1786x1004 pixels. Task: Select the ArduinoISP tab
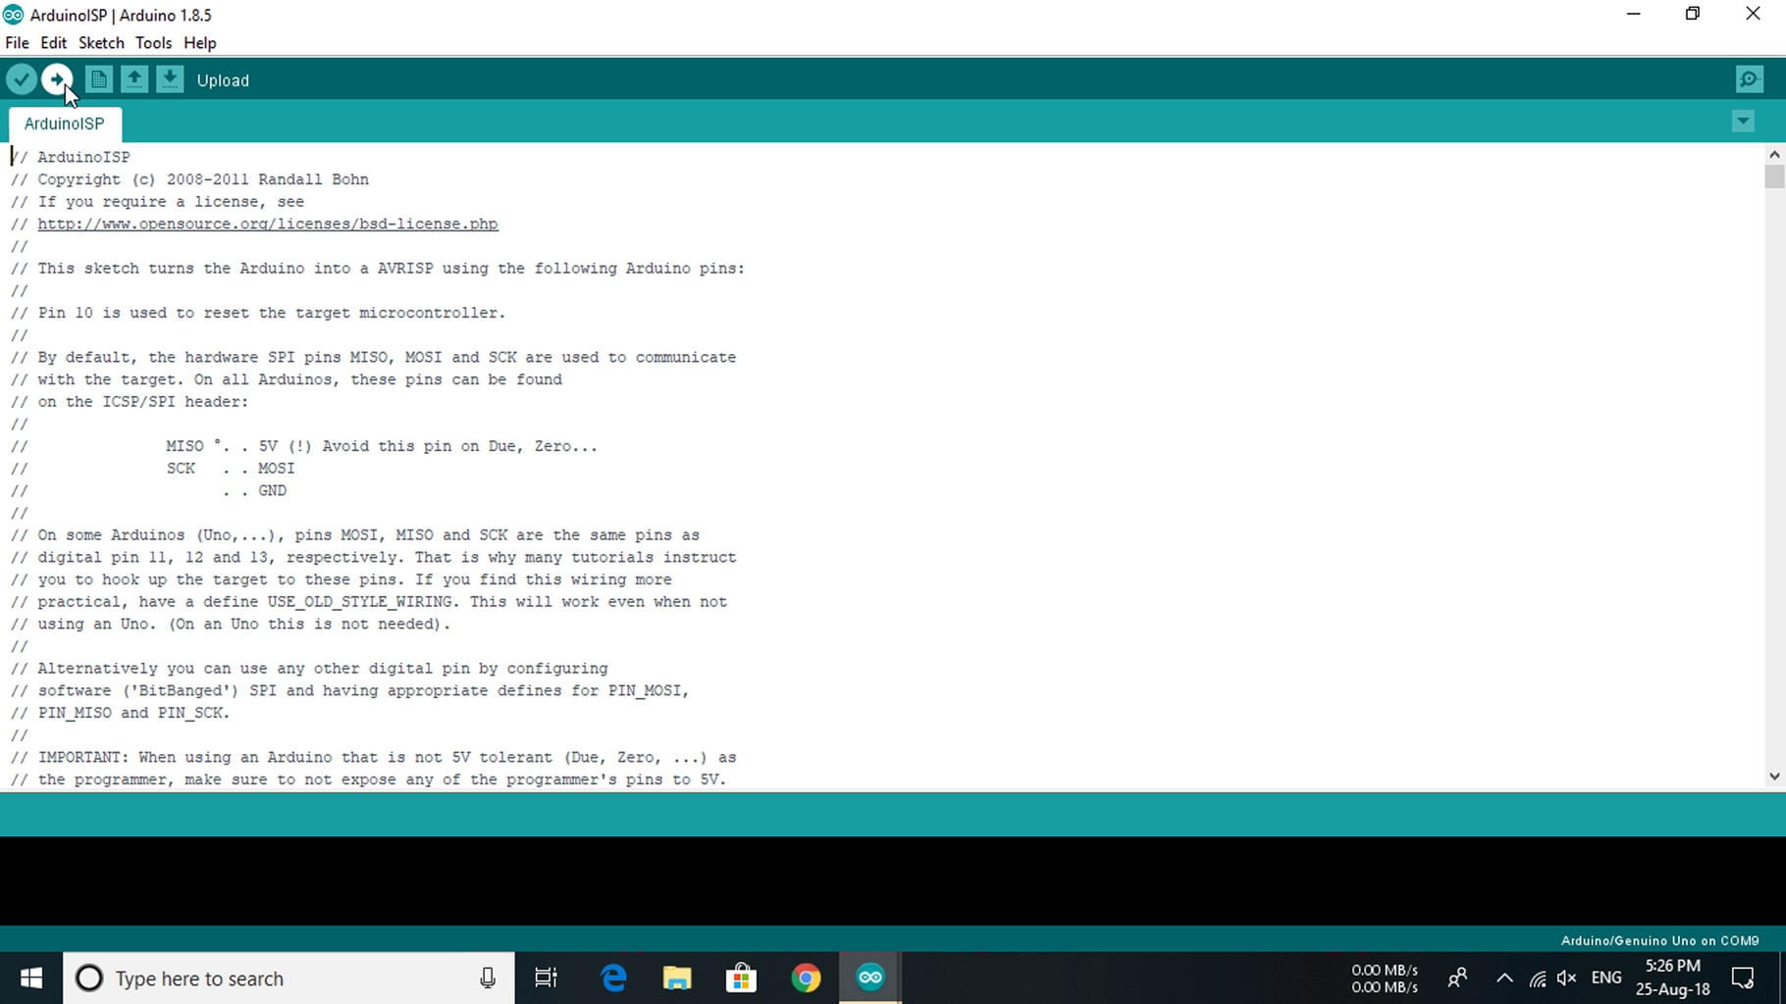64,124
